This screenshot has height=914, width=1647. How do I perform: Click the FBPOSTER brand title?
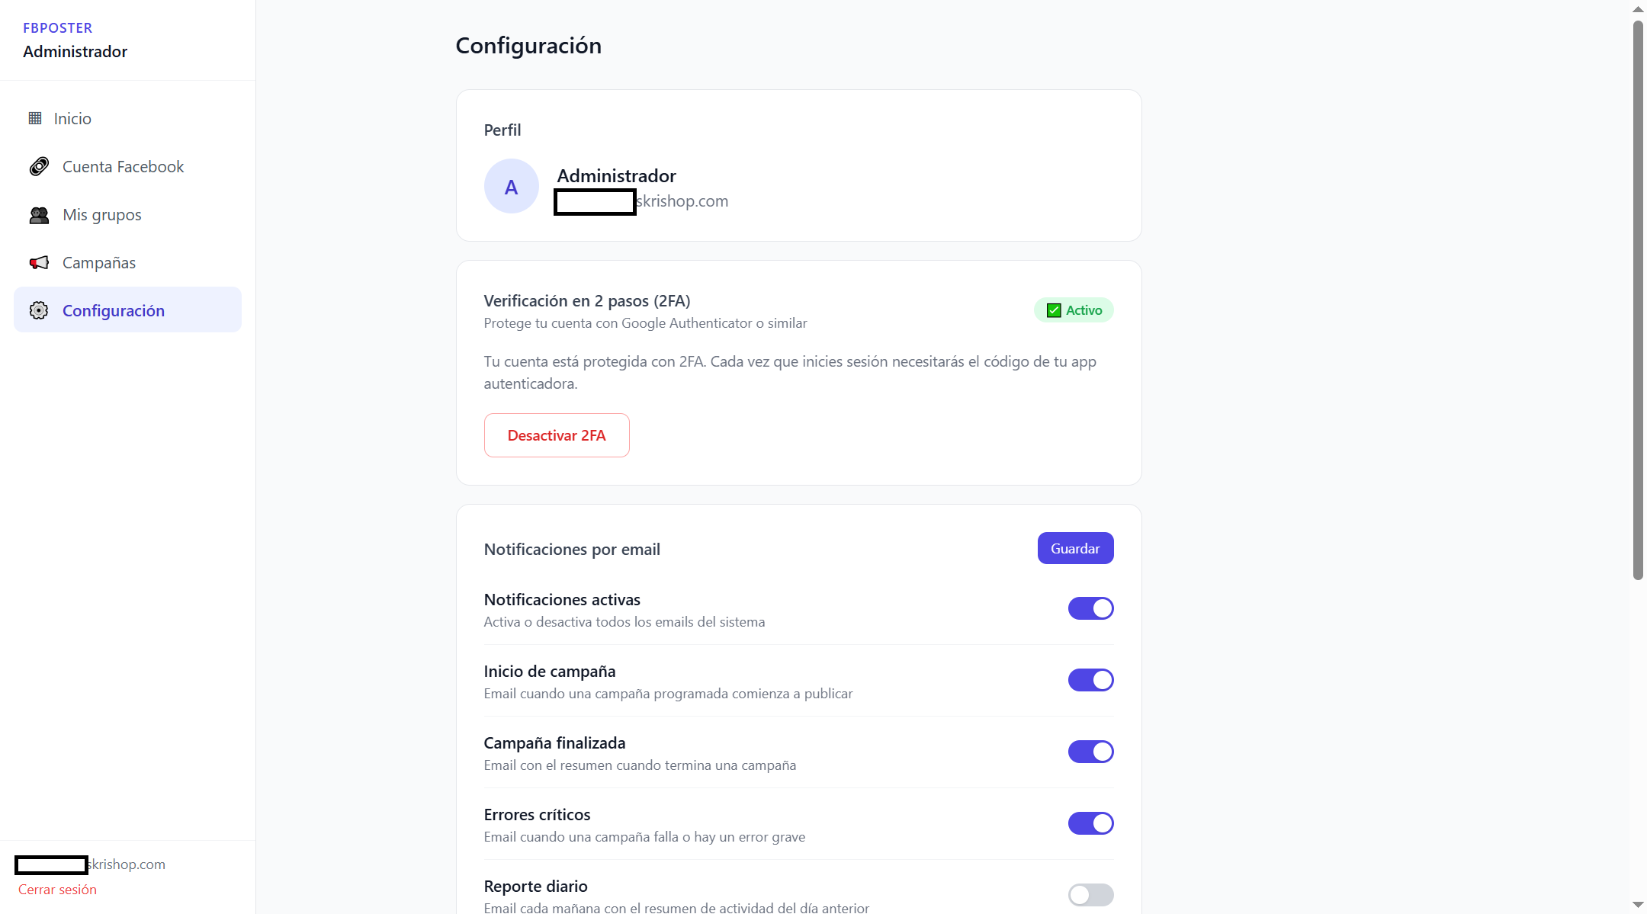coord(58,28)
